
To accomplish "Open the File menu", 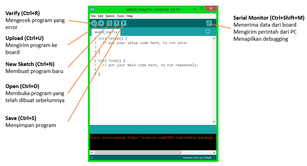I will tap(93, 16).
